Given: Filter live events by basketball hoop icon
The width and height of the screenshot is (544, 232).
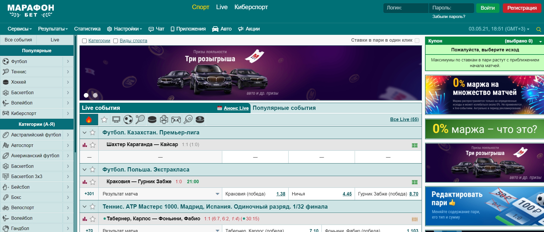Looking at the screenshot, I should point(164,120).
